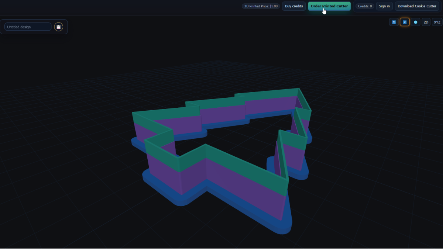Click the Credits: 0 indicator
The width and height of the screenshot is (443, 249).
tap(365, 6)
